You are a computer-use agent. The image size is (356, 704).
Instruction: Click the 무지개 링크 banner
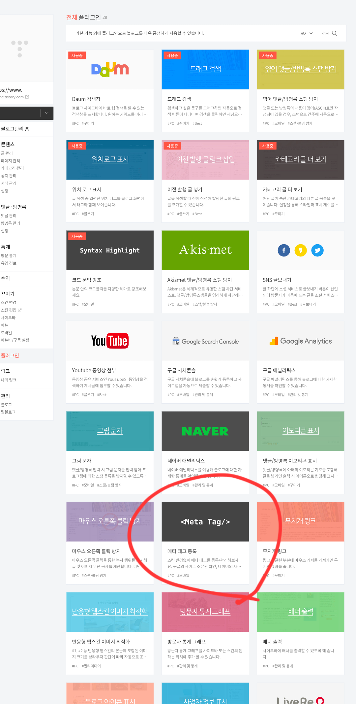pos(301,521)
